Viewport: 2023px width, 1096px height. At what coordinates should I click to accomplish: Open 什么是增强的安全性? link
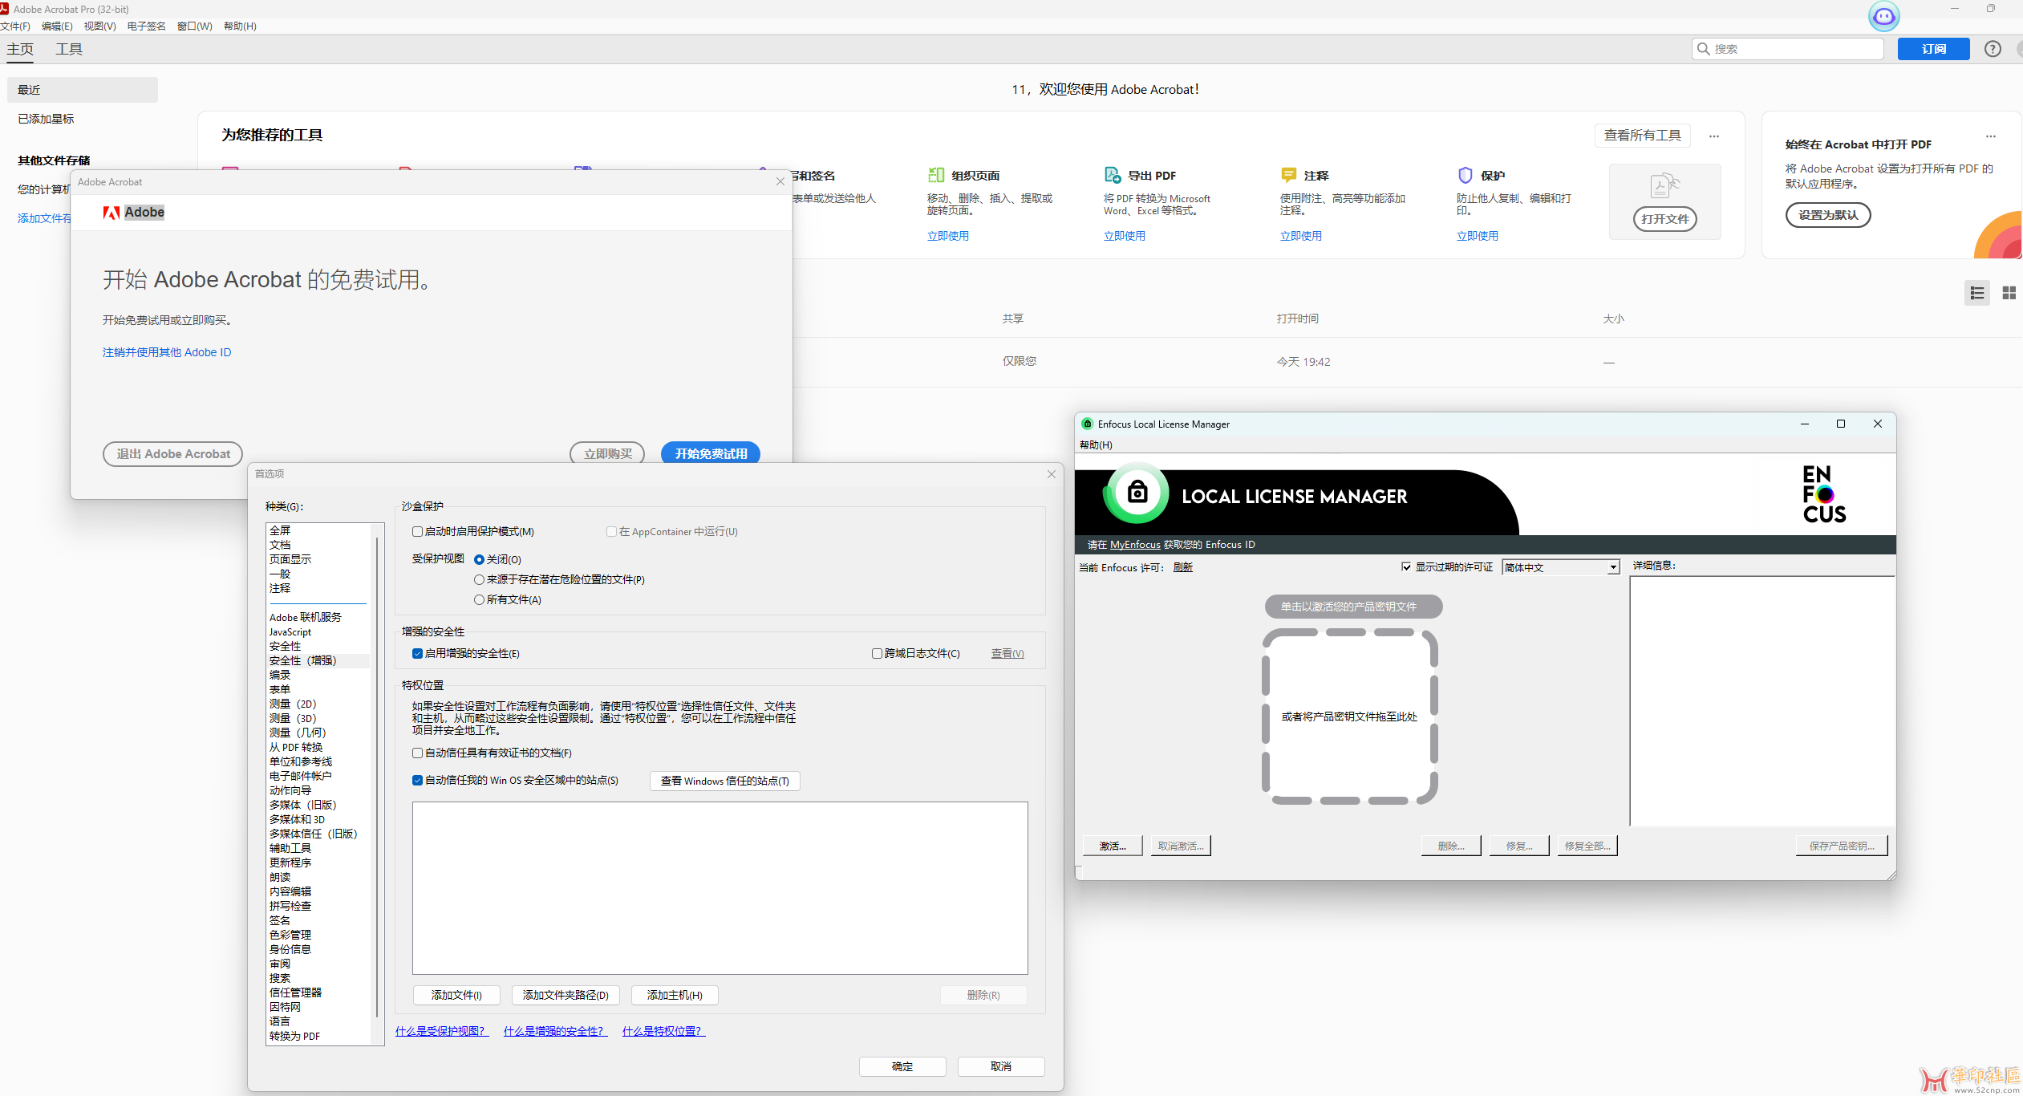[555, 1031]
